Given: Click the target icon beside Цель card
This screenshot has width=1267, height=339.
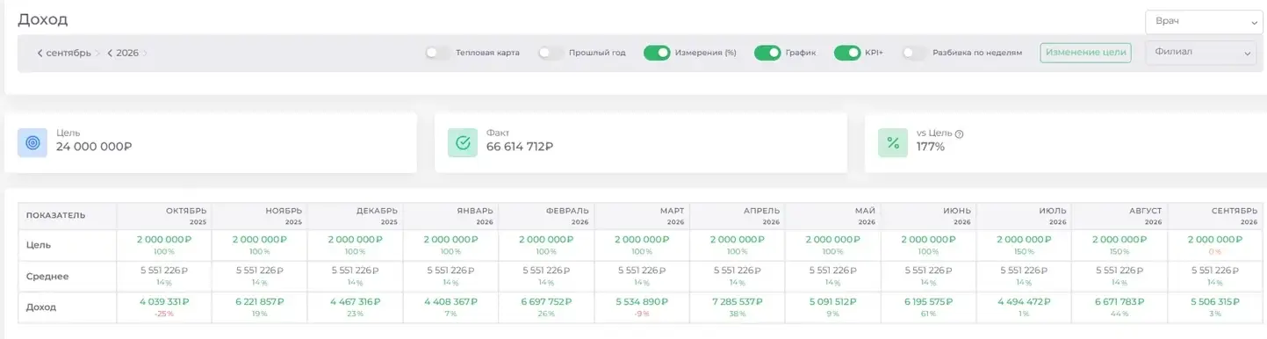Looking at the screenshot, I should click(x=32, y=142).
